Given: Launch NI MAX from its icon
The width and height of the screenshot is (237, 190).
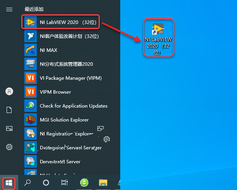Looking at the screenshot, I should [x=31, y=50].
